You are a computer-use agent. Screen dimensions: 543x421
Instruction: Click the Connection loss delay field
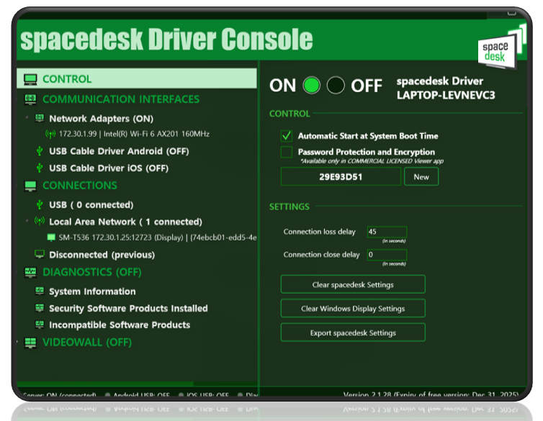coord(387,232)
